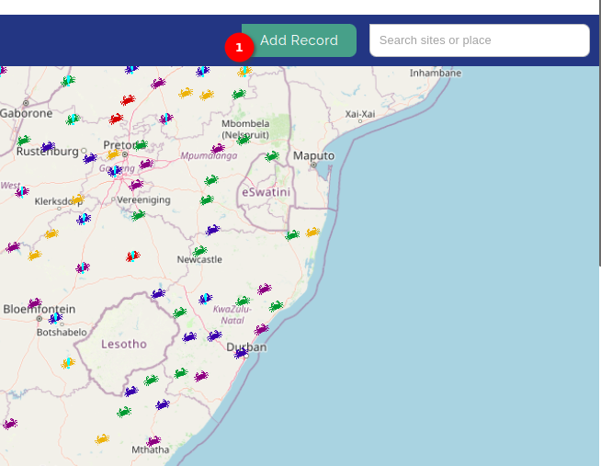Click the blue crab marker above Rustenburg label
This screenshot has height=466, width=601.
tap(48, 146)
